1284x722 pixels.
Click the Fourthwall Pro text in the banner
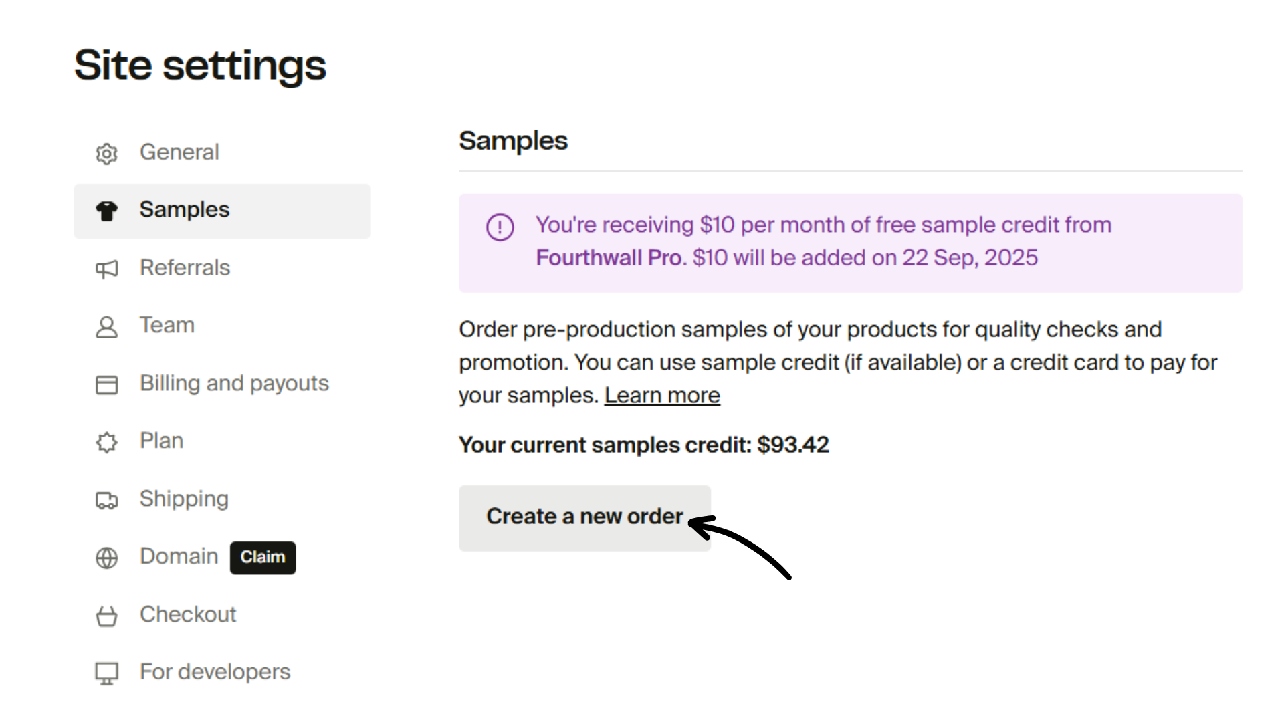tap(609, 257)
